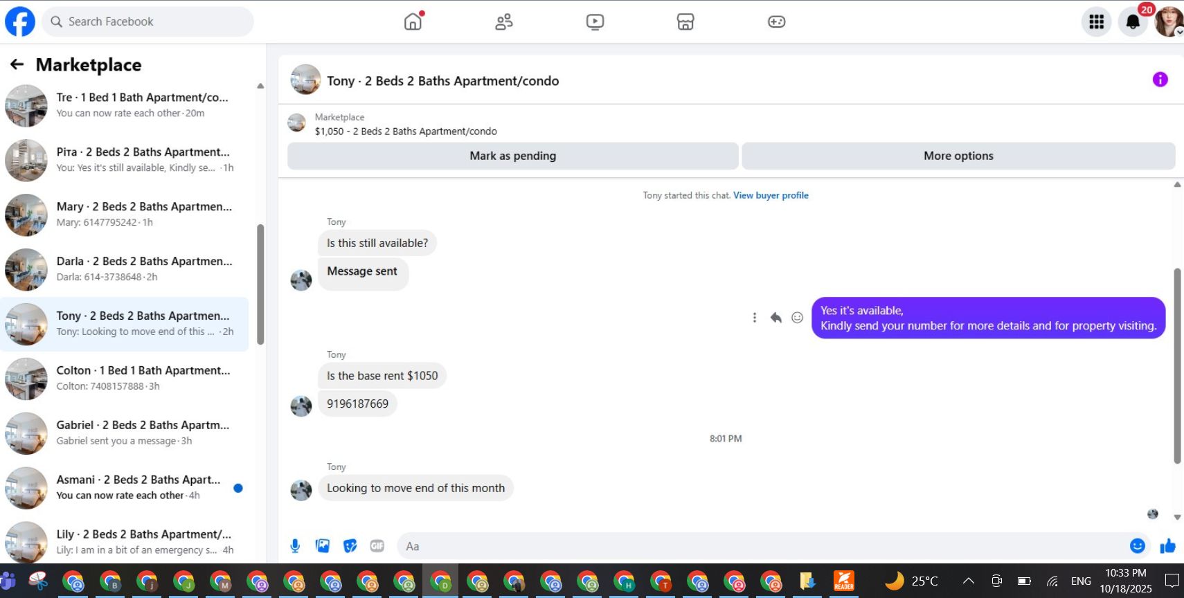This screenshot has height=598, width=1184.
Task: Go to the Home feed icon
Action: point(413,21)
